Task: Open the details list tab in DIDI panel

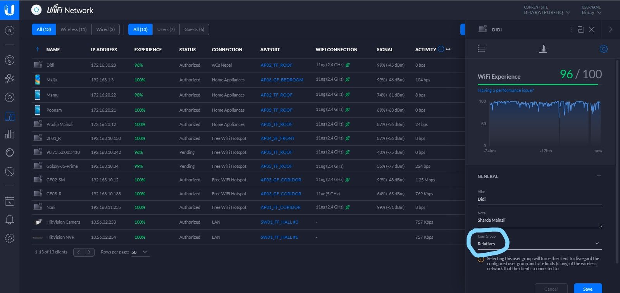Action: 481,49
